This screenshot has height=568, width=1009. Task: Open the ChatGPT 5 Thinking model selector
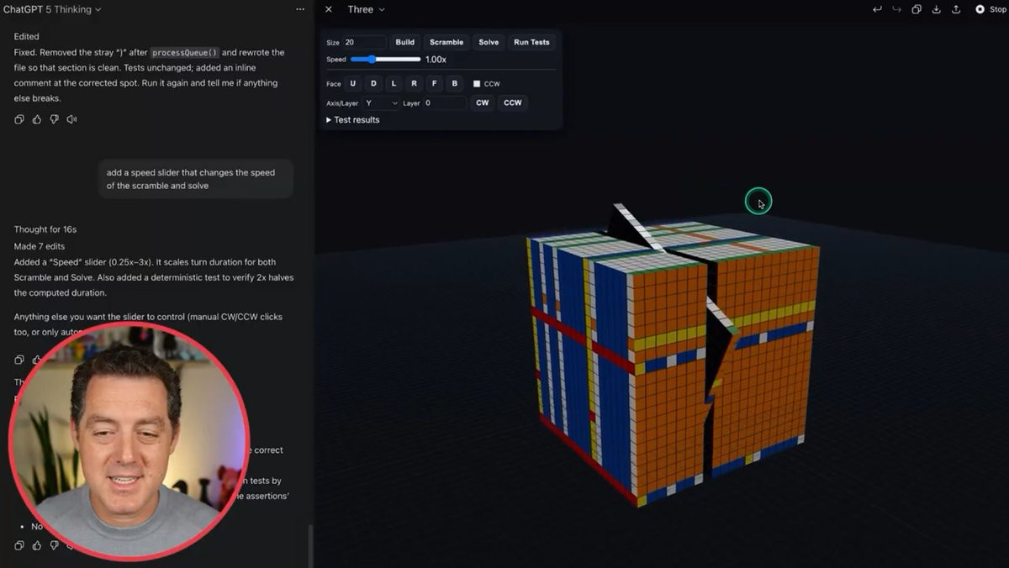pos(52,9)
